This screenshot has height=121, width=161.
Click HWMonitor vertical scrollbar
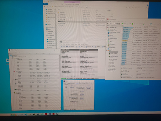[x=60, y=82]
